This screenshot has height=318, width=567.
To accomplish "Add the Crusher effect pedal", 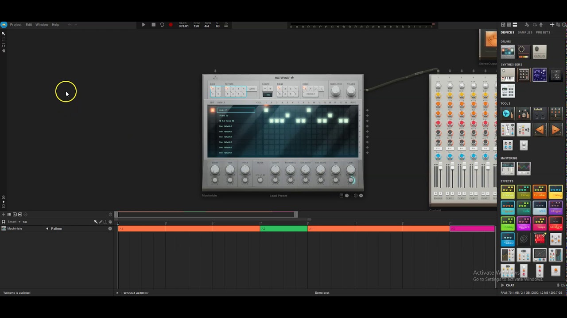I will coord(540,192).
